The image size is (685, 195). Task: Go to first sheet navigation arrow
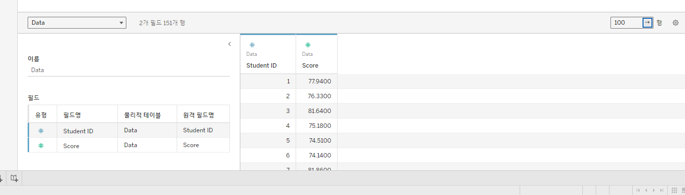pyautogui.click(x=638, y=190)
